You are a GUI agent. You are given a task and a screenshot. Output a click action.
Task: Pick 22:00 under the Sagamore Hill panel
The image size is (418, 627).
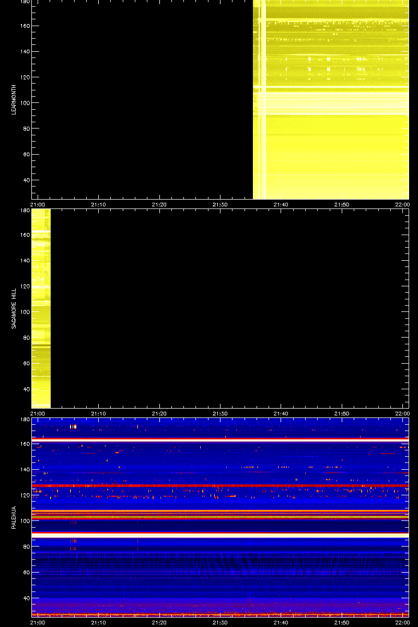[402, 413]
